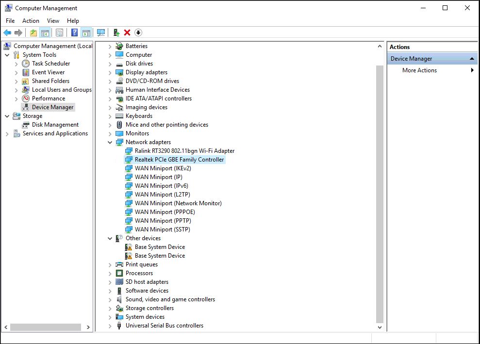Viewport: 480px width, 344px height.
Task: Open the Properties toolbar icon
Action: click(59, 33)
